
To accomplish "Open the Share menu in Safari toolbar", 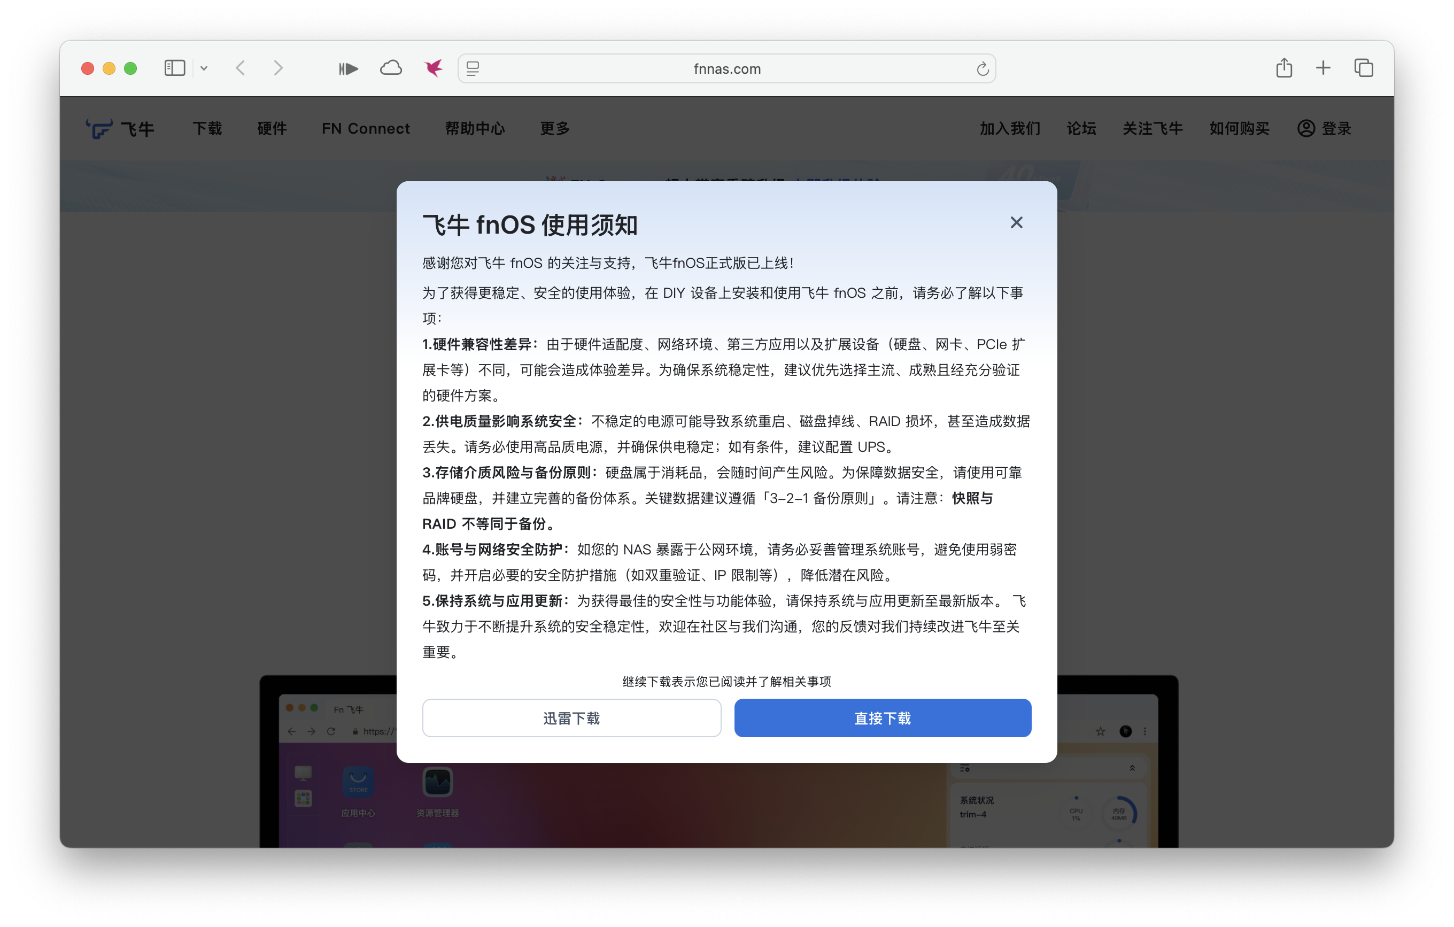I will [x=1285, y=68].
